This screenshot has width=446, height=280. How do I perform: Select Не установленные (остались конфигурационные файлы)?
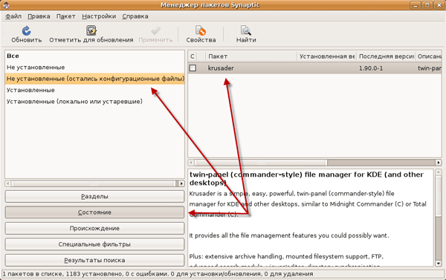[94, 79]
